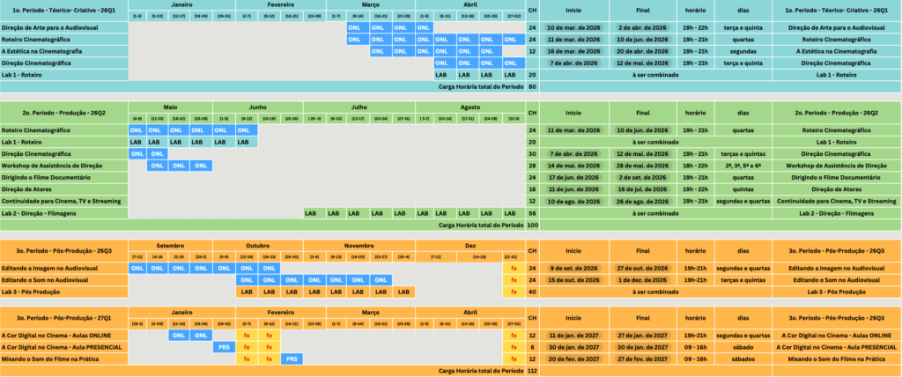Select the 'Setembro' month header
Image resolution: width=902 pixels, height=377 pixels.
170,245
